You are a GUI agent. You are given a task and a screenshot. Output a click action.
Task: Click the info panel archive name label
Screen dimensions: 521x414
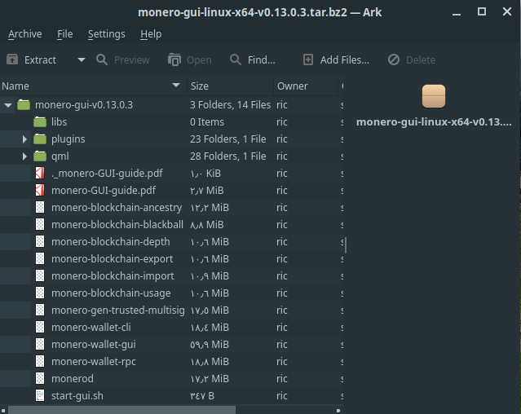434,122
